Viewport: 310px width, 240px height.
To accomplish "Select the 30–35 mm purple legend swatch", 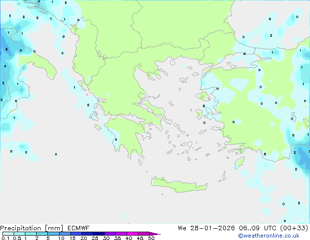I will point(110,234).
